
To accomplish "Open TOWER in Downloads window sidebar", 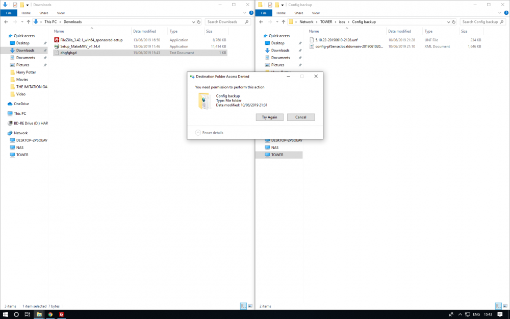I will coord(22,155).
